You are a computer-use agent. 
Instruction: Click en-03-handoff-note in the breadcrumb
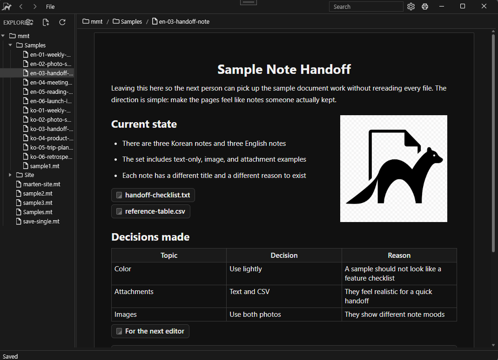[x=181, y=21]
